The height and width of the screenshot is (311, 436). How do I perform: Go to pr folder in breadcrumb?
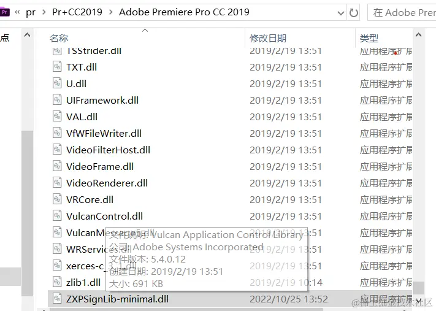(31, 12)
